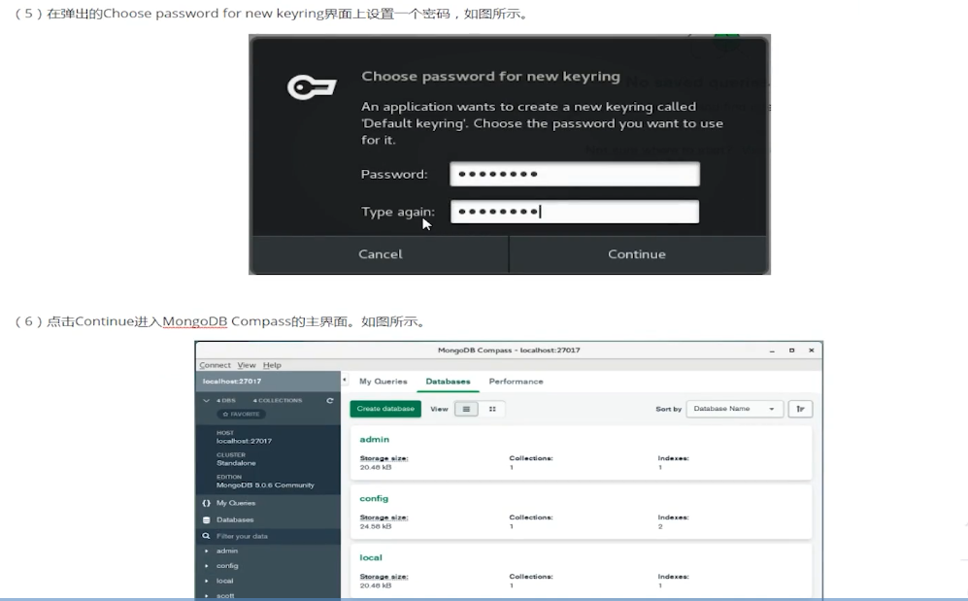
Task: Click the 24.58 kB config storage size
Action: point(376,526)
